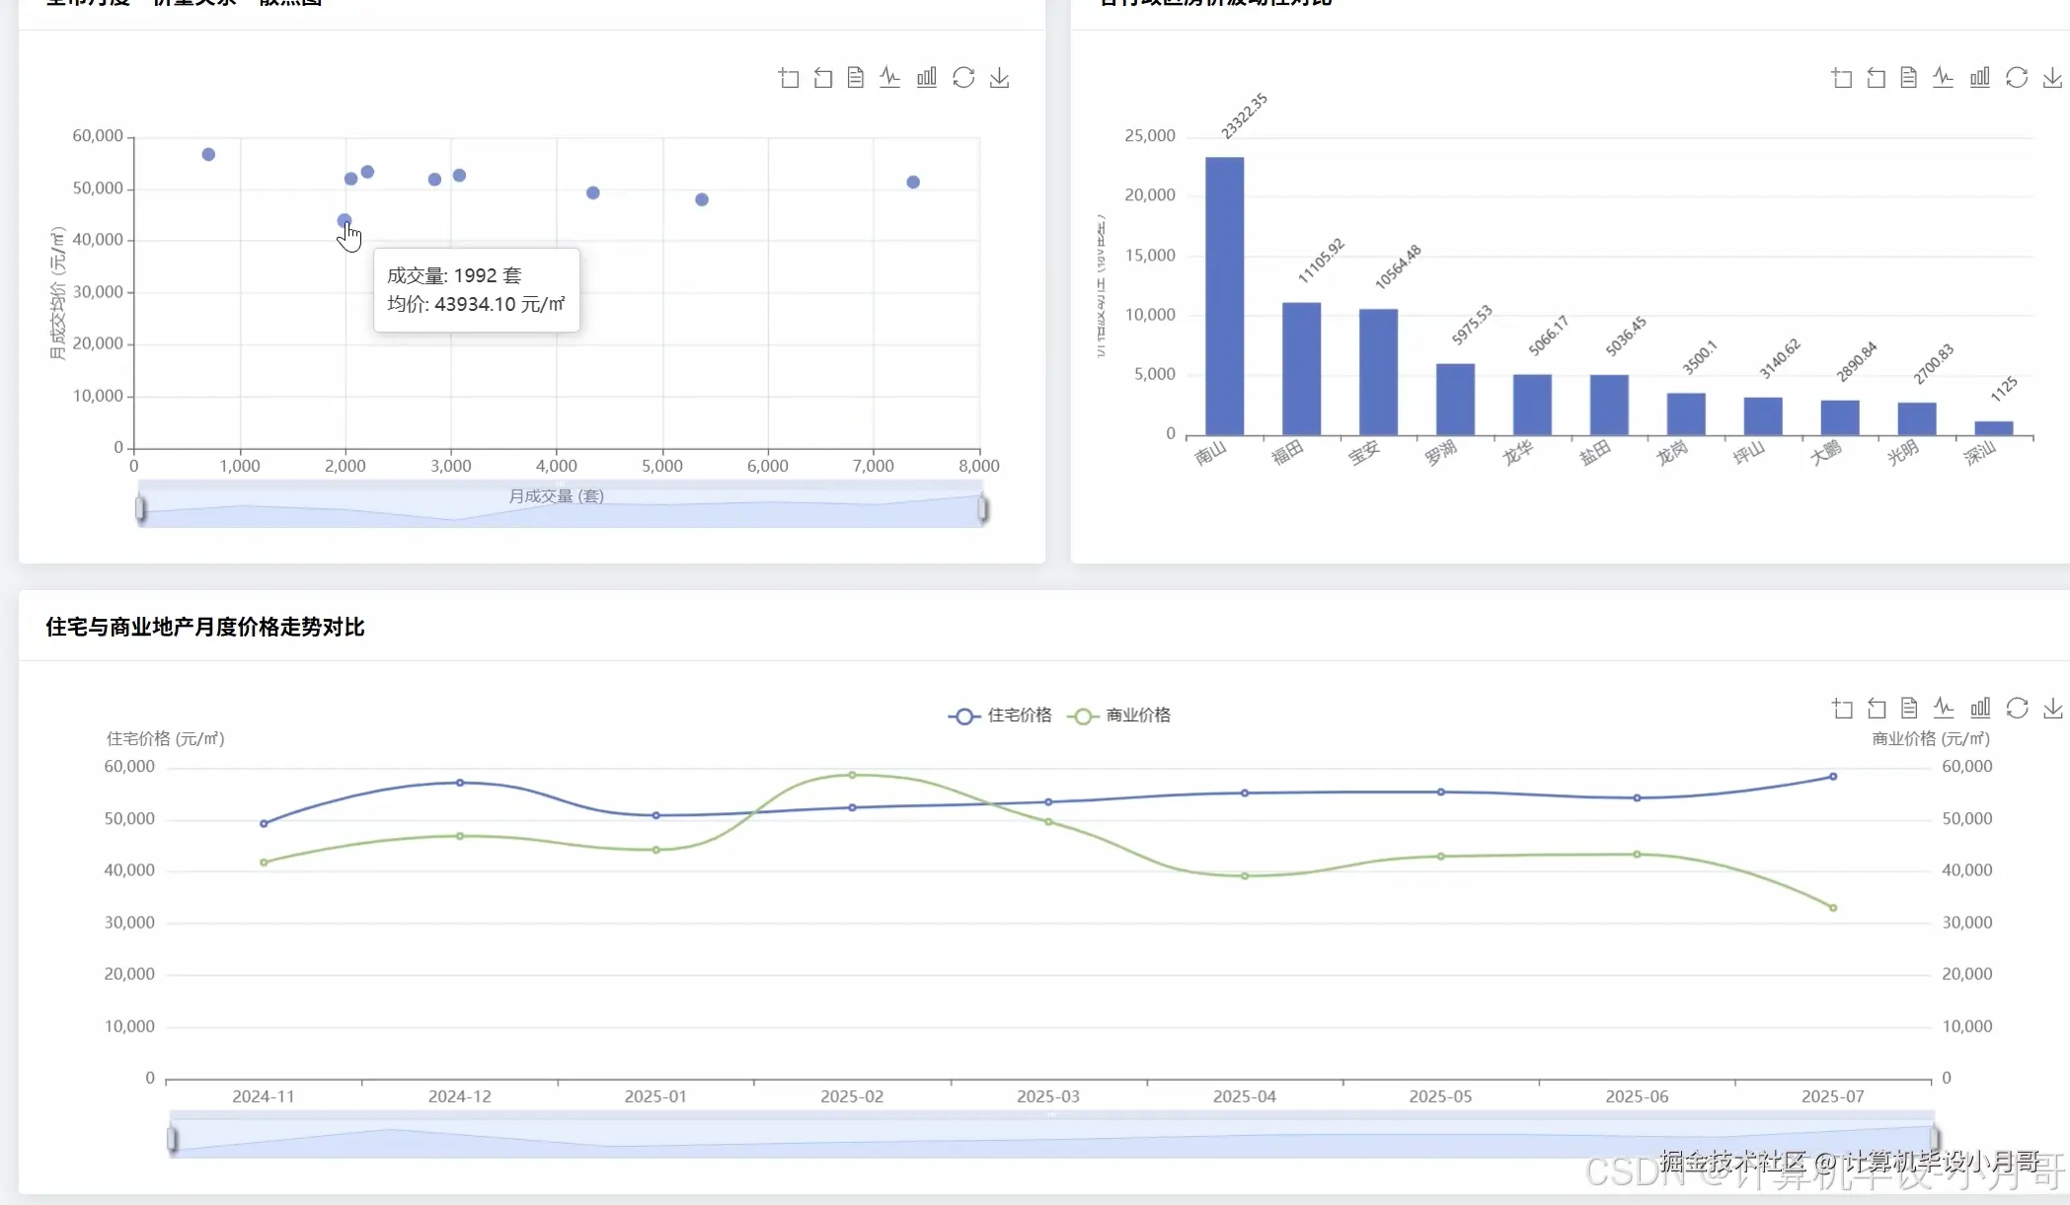Screen dimensions: 2070x1205
Task: Switch scatter chart to line chart type
Action: (x=890, y=78)
